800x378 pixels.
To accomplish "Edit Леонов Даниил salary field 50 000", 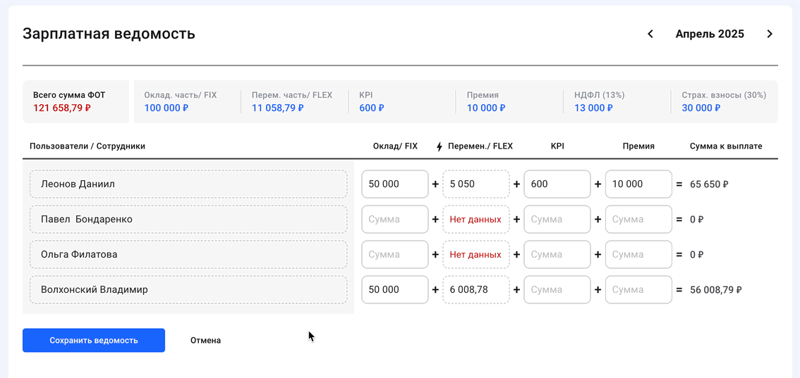I will click(x=394, y=184).
